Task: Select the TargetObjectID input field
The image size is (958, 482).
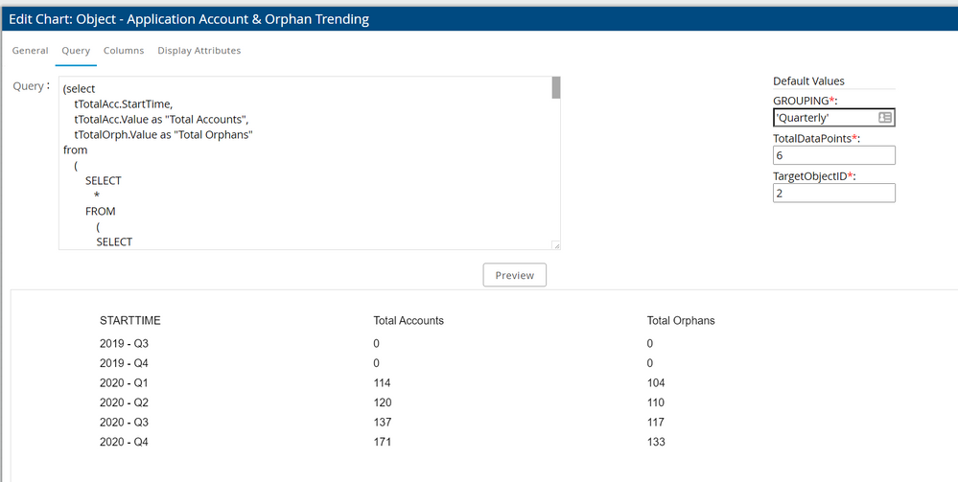Action: (x=833, y=194)
